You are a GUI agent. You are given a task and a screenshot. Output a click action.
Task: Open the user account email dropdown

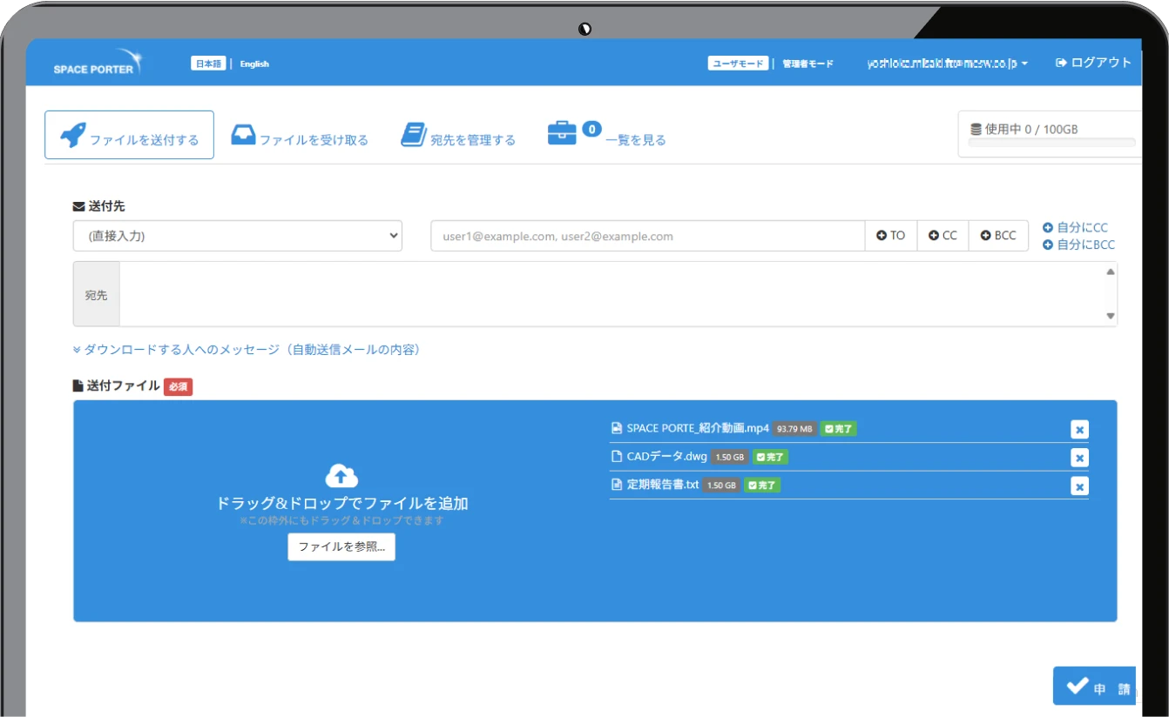947,64
